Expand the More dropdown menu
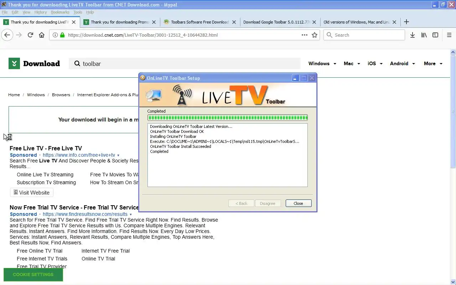This screenshot has height=285, width=456. pos(433,63)
